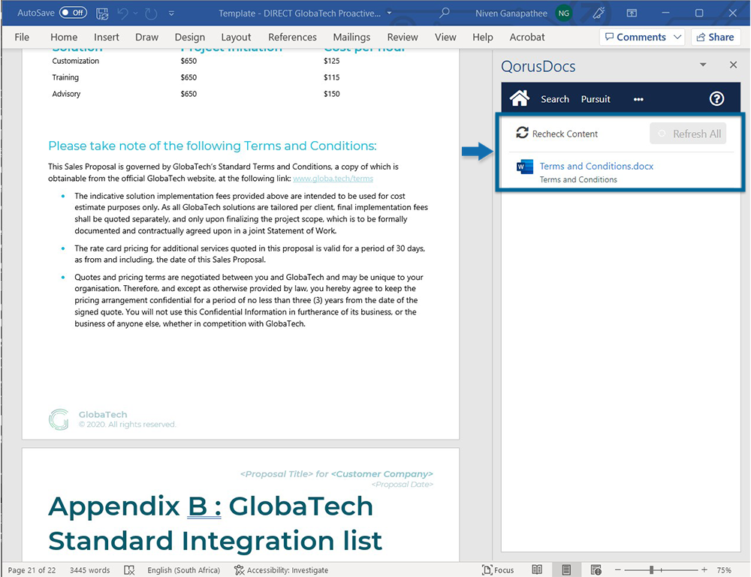Click the Undo arrow icon
This screenshot has width=751, height=577.
[x=122, y=14]
